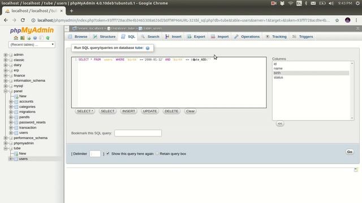This screenshot has height=203, width=362.
Task: Switch to the Browse tab
Action: tap(78, 37)
